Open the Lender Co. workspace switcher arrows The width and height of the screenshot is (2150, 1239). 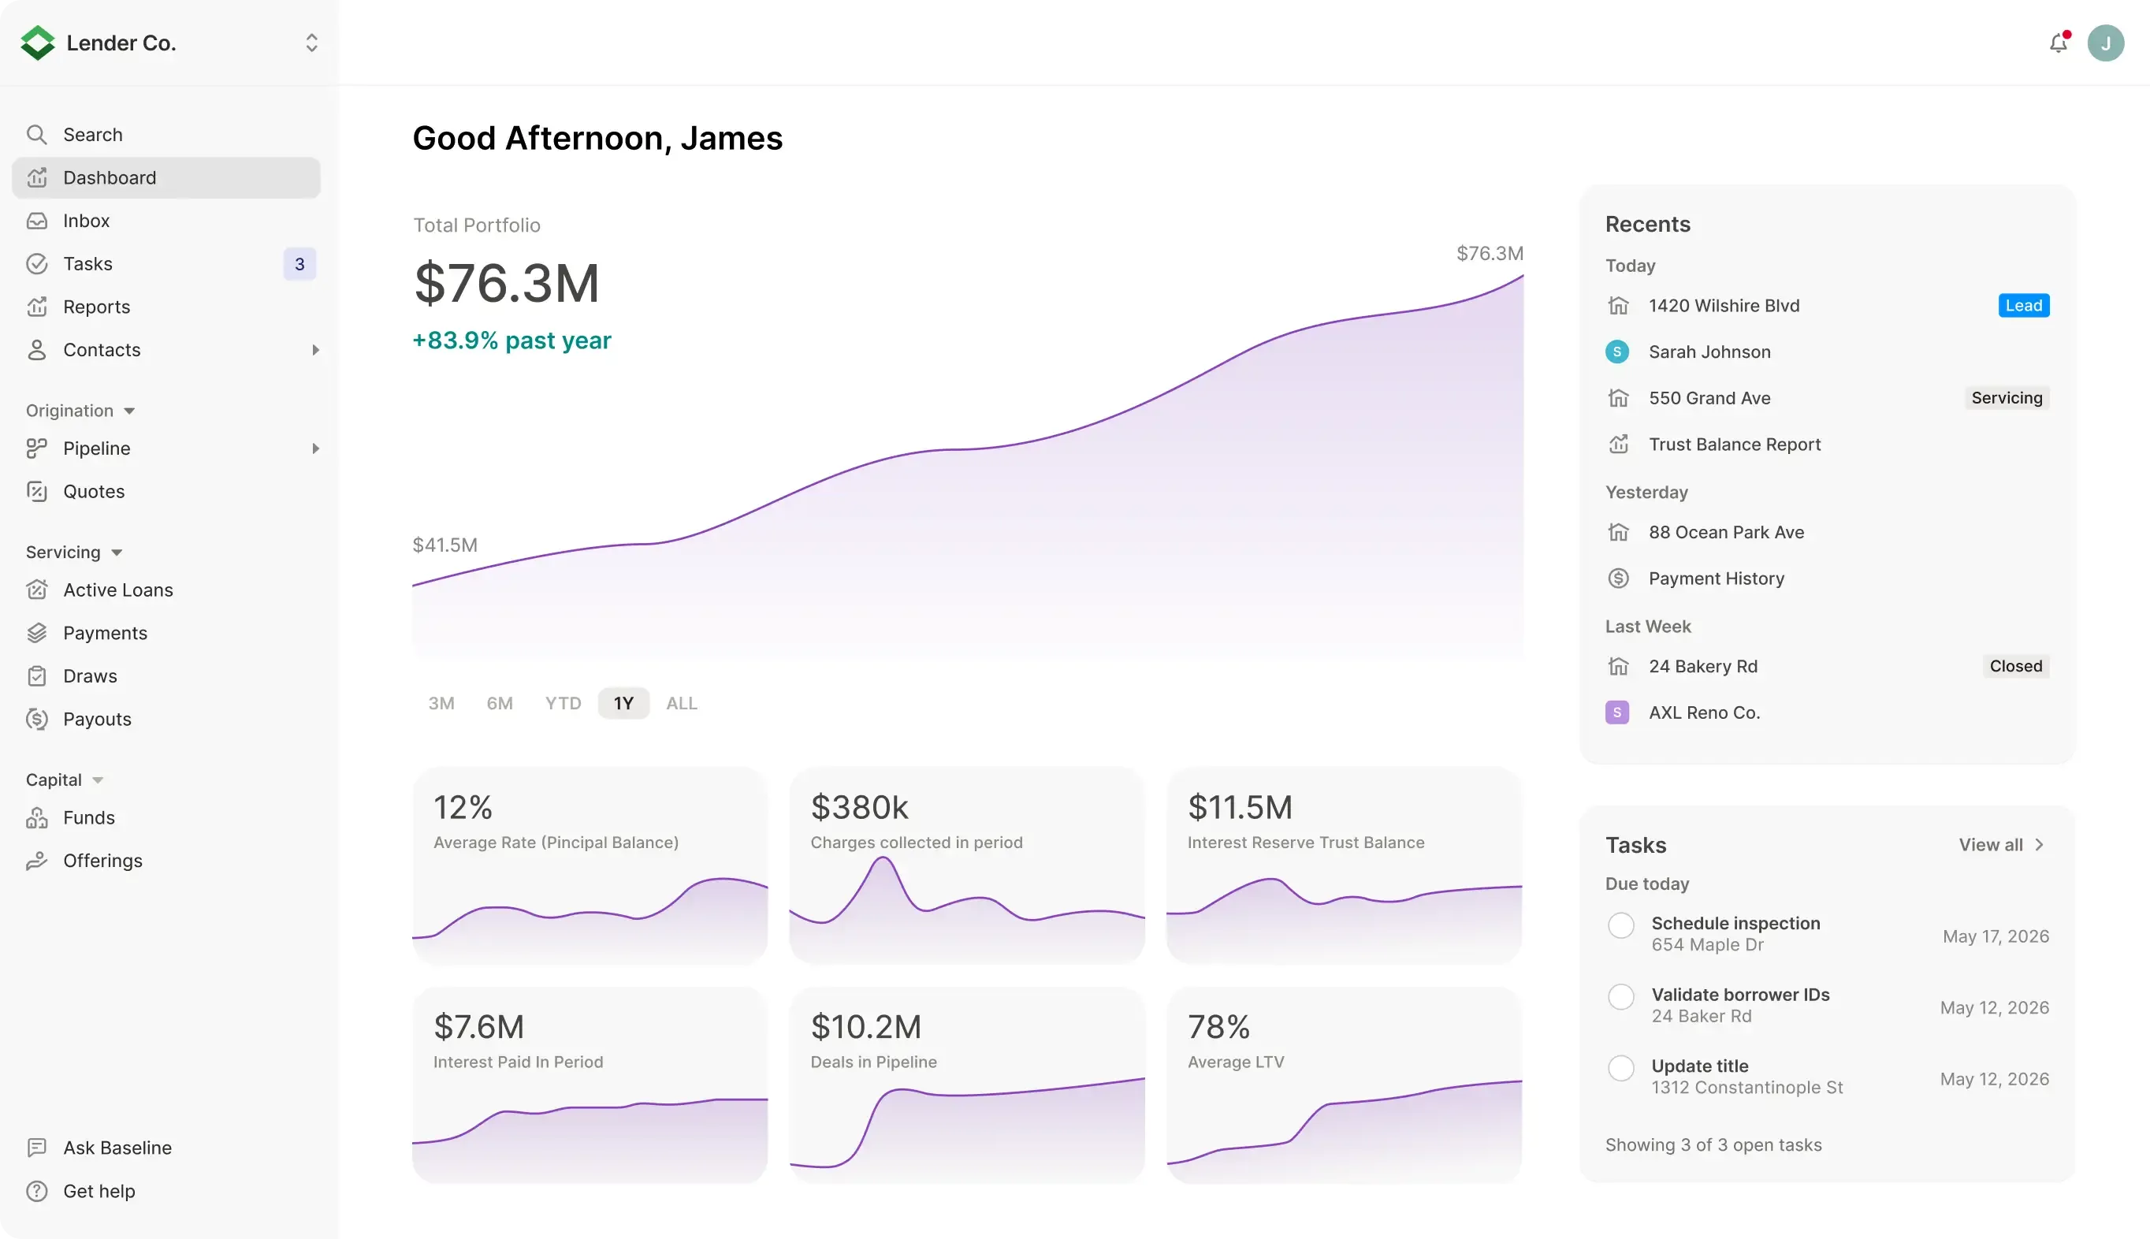coord(311,43)
